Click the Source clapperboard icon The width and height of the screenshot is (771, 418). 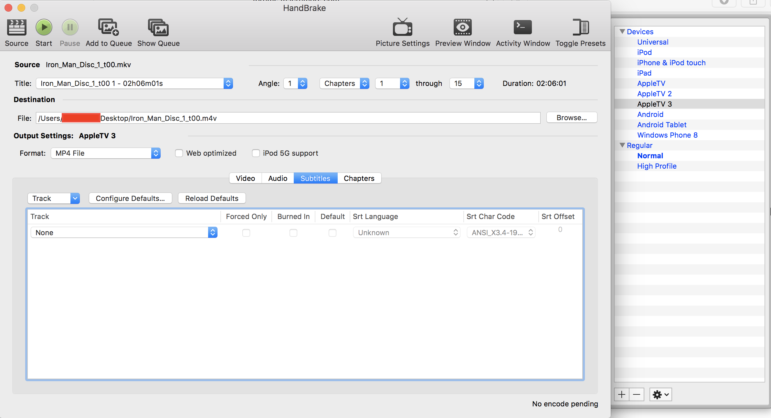click(x=16, y=27)
